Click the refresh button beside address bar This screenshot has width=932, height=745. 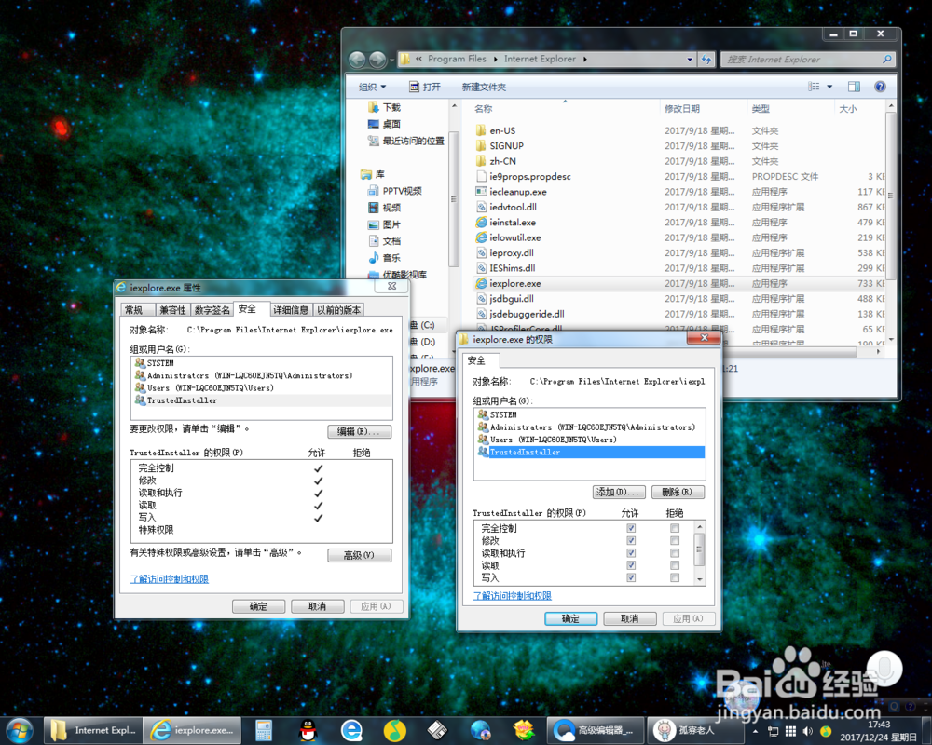(x=706, y=60)
